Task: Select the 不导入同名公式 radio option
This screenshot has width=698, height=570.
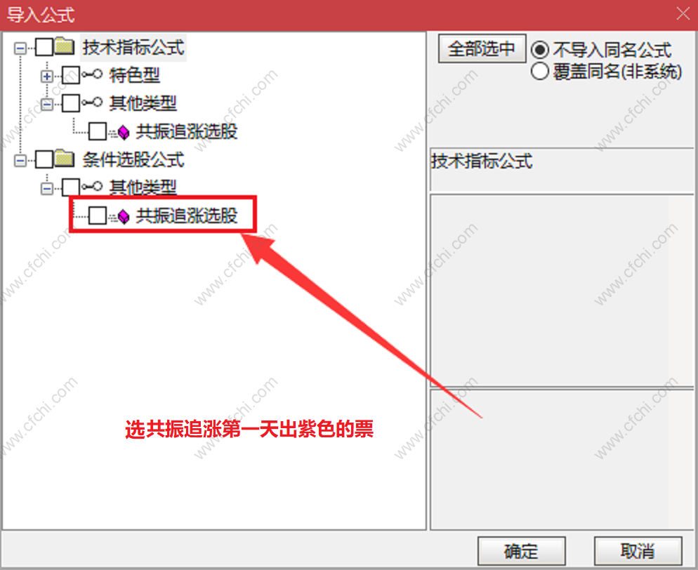Action: pos(539,49)
